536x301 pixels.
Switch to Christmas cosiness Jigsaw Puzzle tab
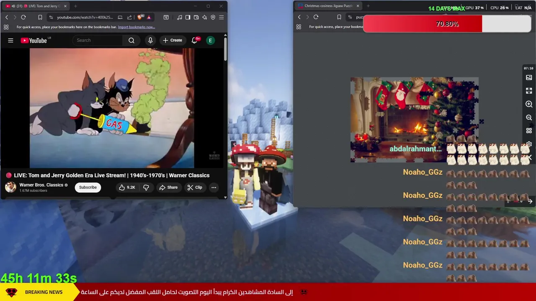tap(328, 6)
